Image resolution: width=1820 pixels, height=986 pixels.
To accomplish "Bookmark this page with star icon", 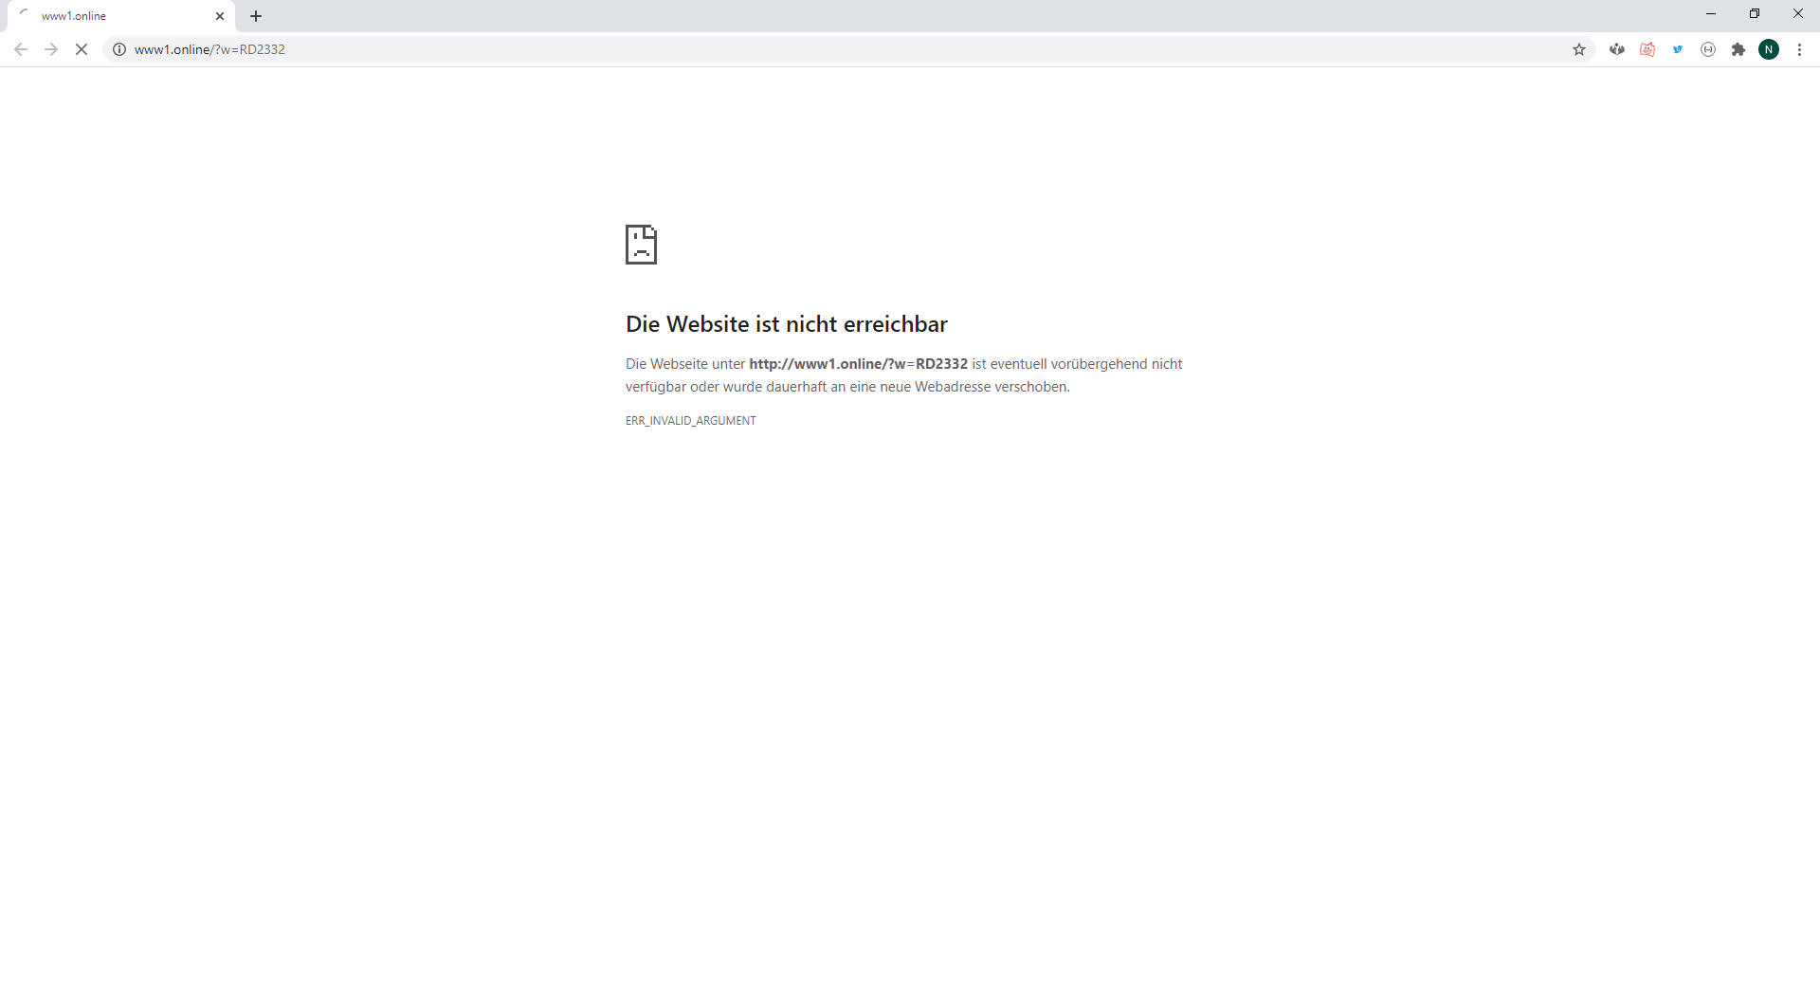I will pyautogui.click(x=1579, y=49).
